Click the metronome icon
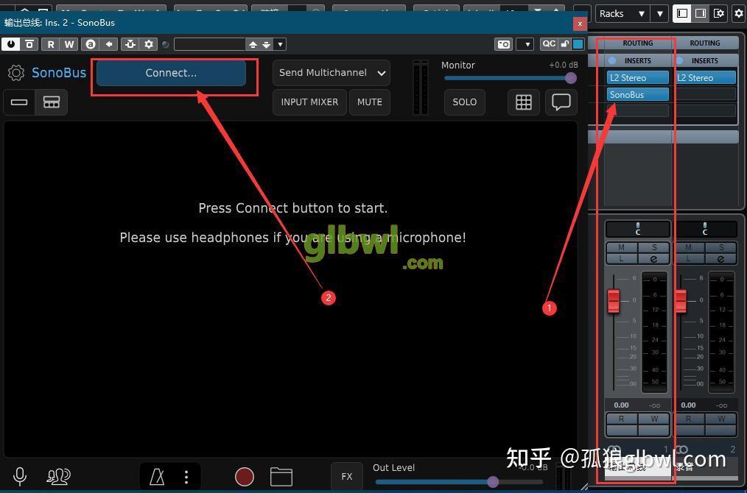This screenshot has height=493, width=747. 157,477
